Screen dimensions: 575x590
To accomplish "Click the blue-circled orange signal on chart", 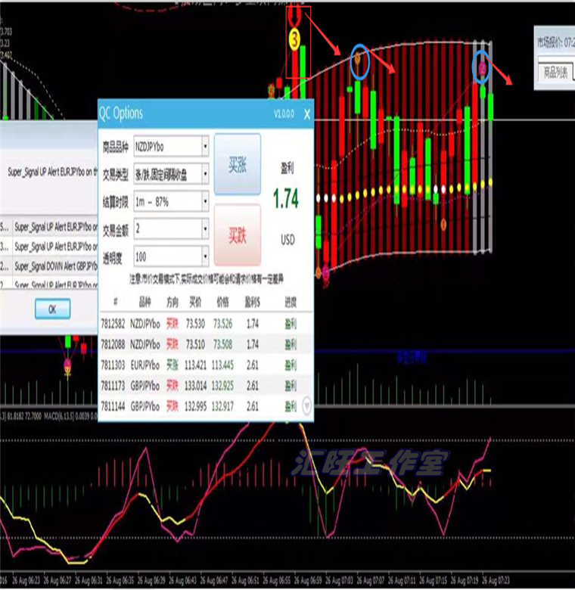I will pos(359,61).
